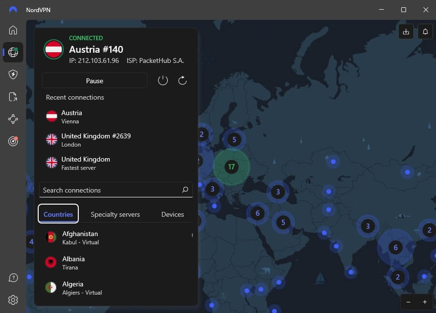Image resolution: width=436 pixels, height=313 pixels.
Task: Click the Nepal-area 3 cluster on map
Action: coord(367,226)
